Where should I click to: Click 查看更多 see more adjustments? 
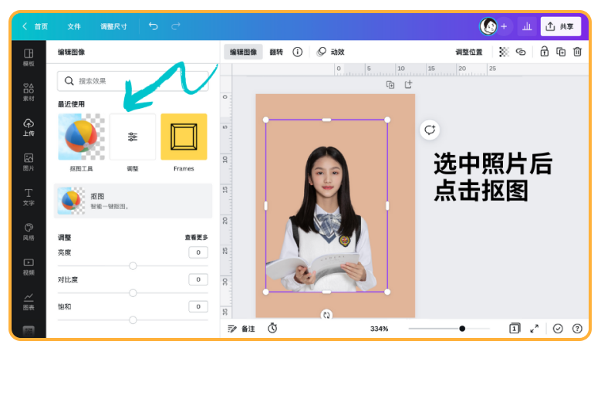coord(196,238)
